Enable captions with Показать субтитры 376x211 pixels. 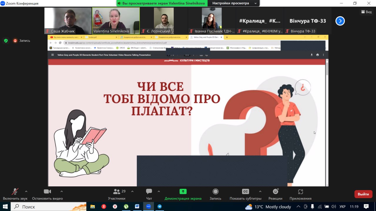246,192
